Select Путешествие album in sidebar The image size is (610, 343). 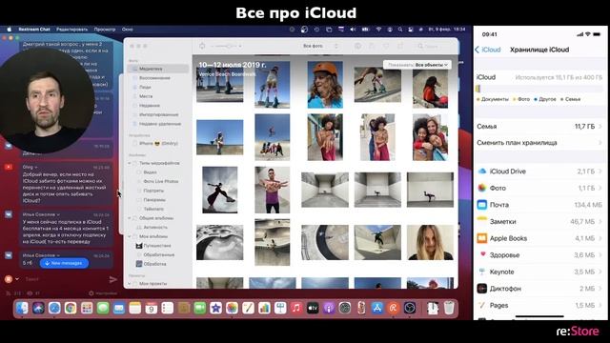158,246
